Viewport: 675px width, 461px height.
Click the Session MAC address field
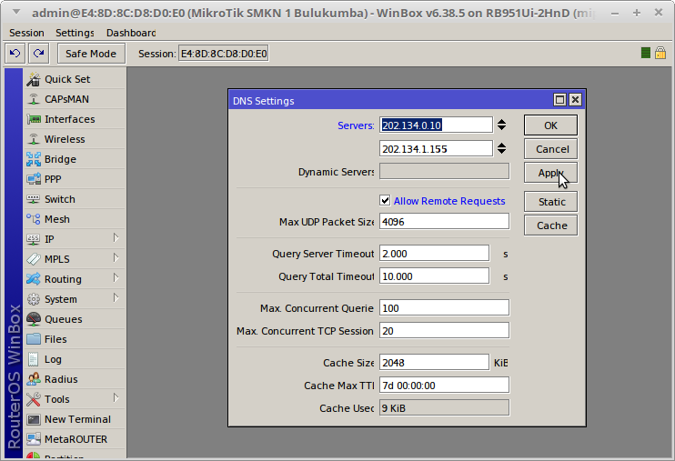pos(224,54)
